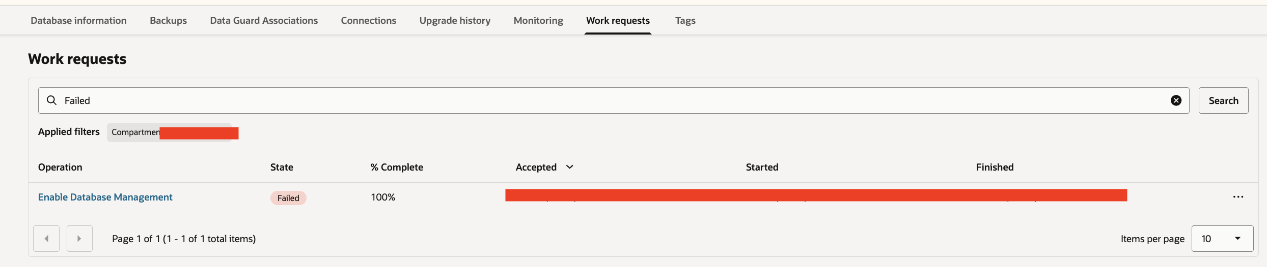Go to next page arrow

click(79, 239)
